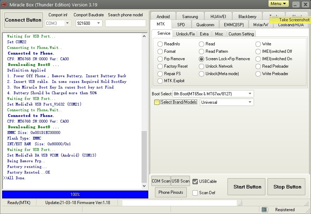Click the log panel scroll down arrow
Image resolution: width=311 pixels, height=214 pixels.
(144, 186)
